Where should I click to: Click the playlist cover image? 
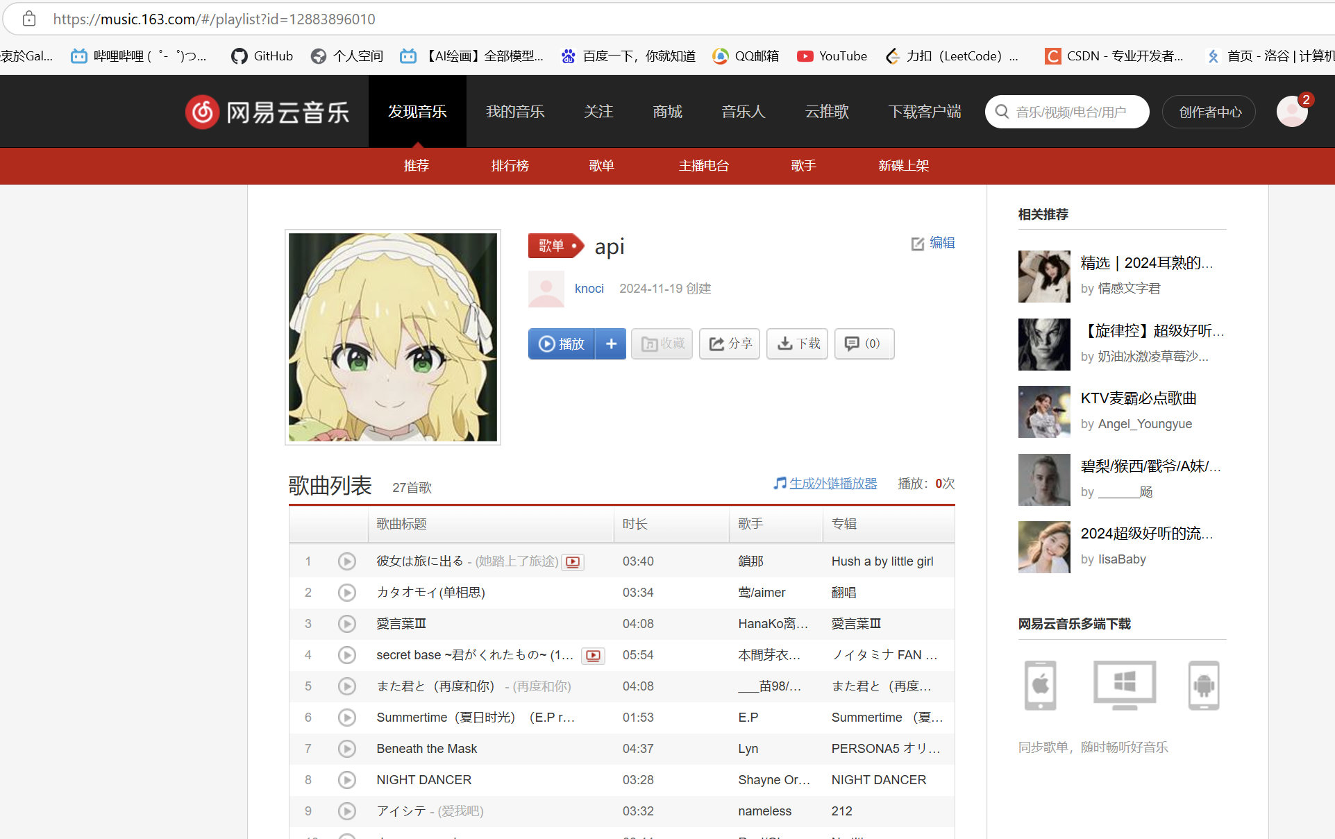[x=393, y=337]
